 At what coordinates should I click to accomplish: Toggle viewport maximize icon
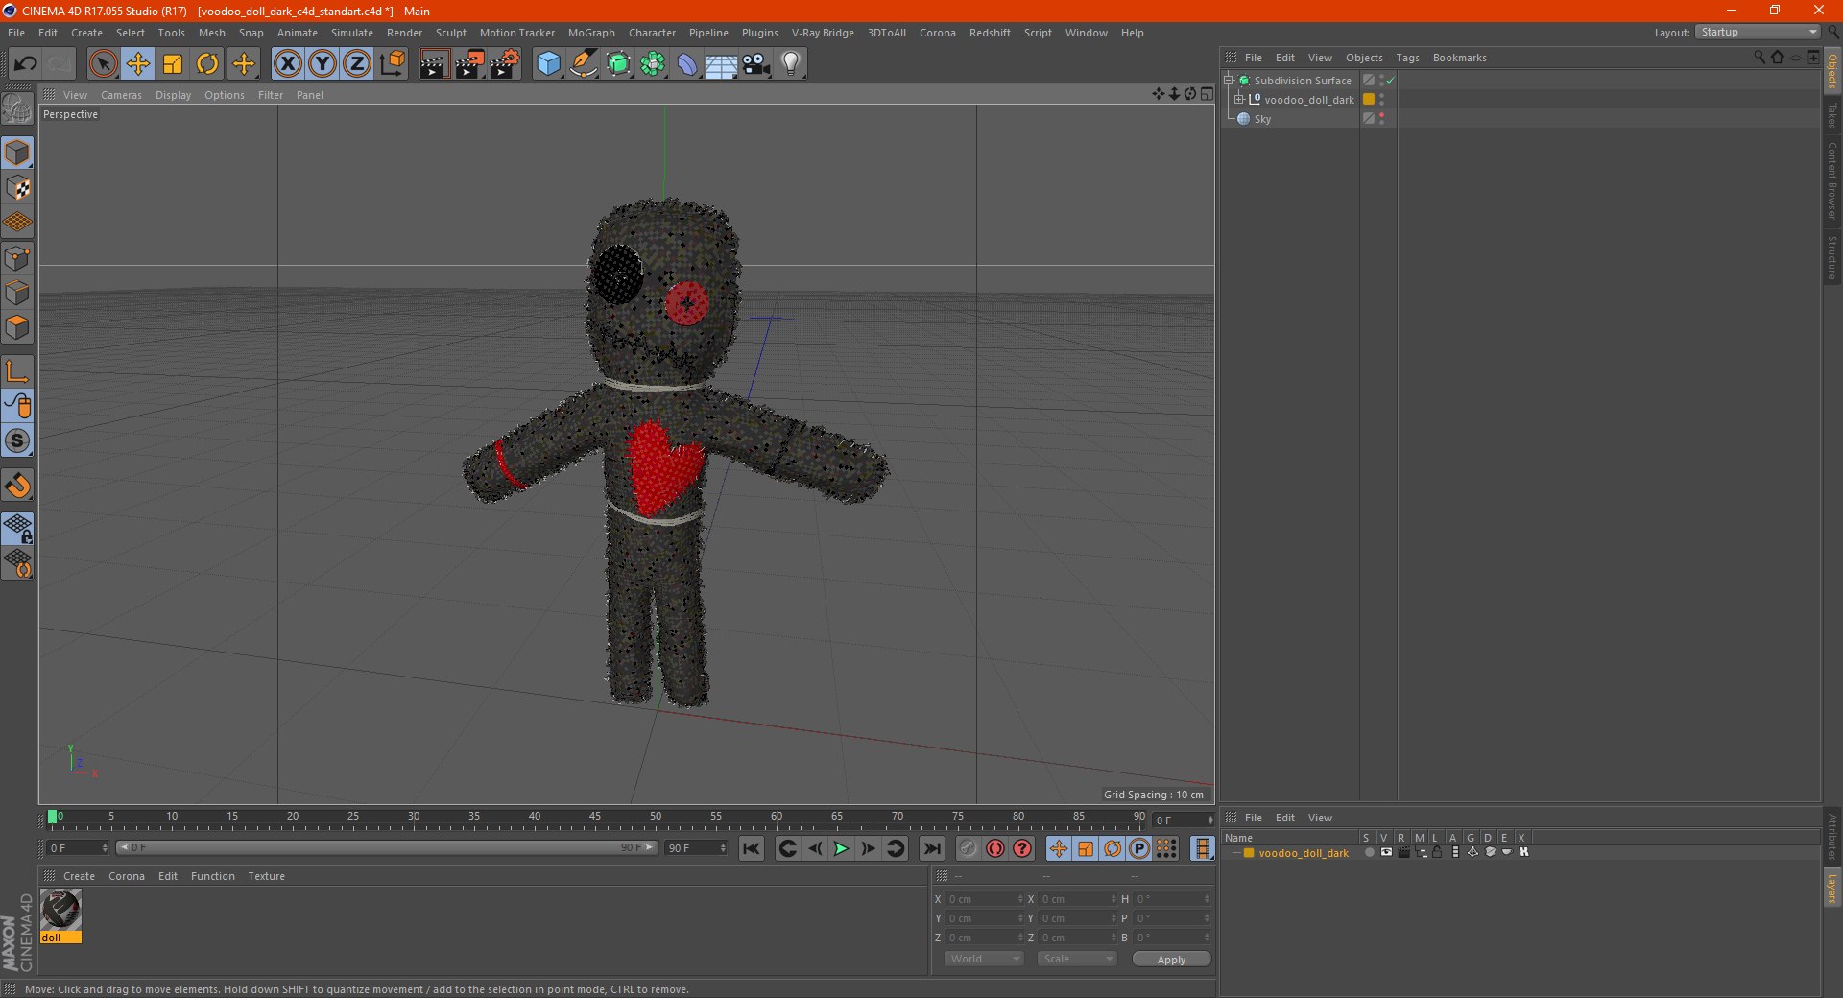point(1207,94)
